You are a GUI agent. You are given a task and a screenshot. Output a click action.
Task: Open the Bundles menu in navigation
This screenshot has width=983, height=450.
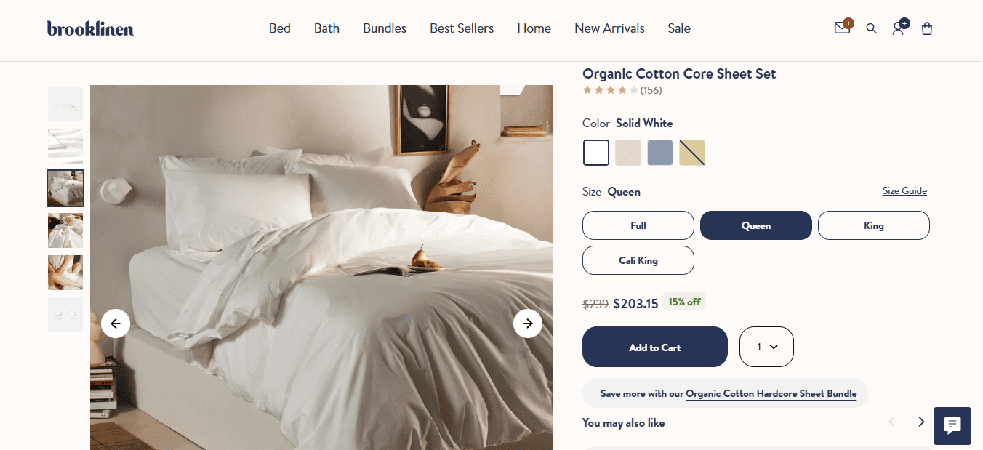(x=385, y=28)
